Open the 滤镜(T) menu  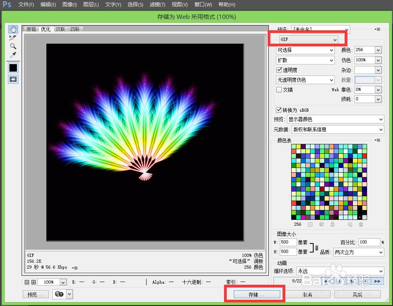158,4
